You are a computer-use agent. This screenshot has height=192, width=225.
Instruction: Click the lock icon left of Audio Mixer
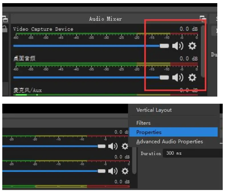pos(5,29)
